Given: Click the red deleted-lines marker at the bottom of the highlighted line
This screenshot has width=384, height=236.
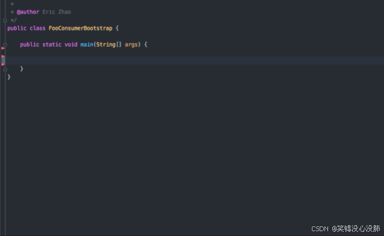Looking at the screenshot, I should pos(3,65).
